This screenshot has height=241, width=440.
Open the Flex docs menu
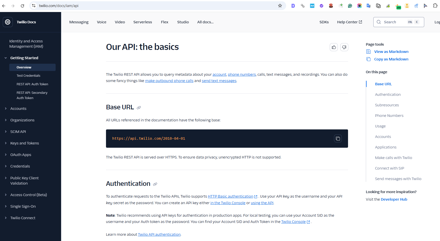click(x=164, y=22)
